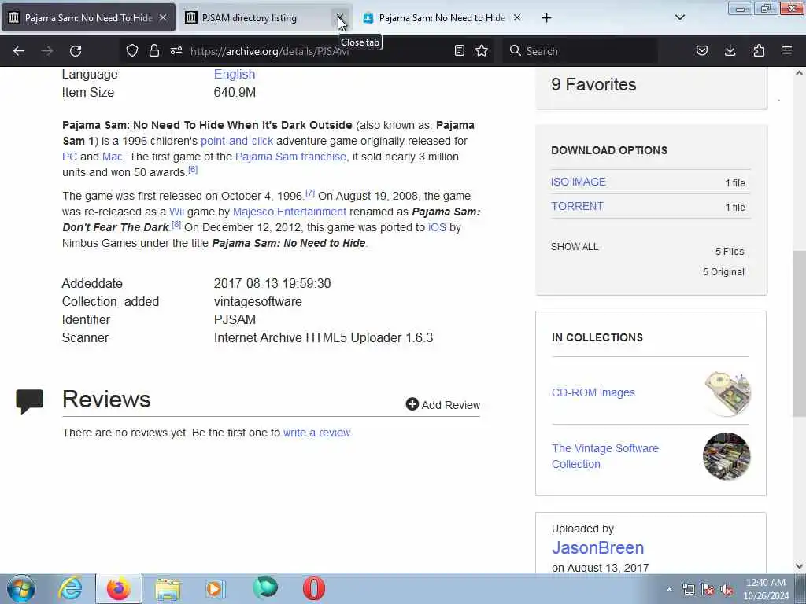
Task: Open tracking protection shield icon
Action: pyautogui.click(x=132, y=50)
